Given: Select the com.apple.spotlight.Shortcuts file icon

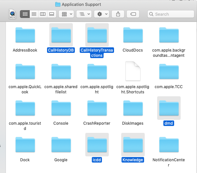Looking at the screenshot, I should click(x=133, y=71).
